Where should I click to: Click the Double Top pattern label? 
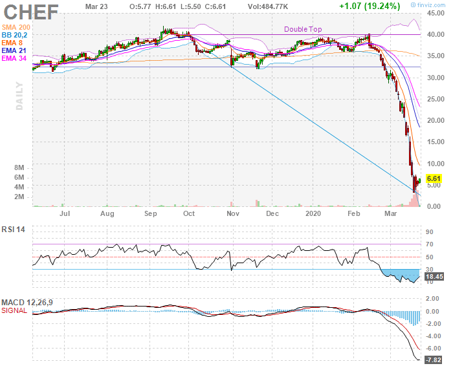coord(303,29)
